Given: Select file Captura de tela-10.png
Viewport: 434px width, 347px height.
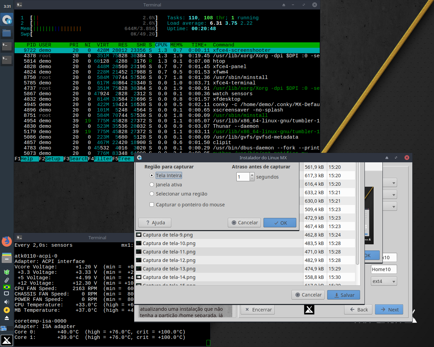Looking at the screenshot, I should [219, 243].
